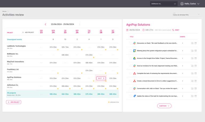Click the archive icon on the Discussion on Slack row

pyautogui.click(x=196, y=43)
